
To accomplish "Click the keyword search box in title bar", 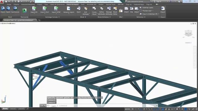I will click(138, 2).
